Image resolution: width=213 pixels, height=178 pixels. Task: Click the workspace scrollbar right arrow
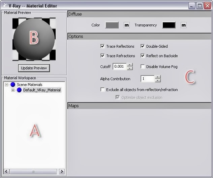pyautogui.click(x=62, y=171)
